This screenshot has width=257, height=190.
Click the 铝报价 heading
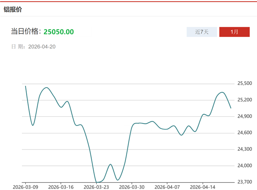(13, 9)
